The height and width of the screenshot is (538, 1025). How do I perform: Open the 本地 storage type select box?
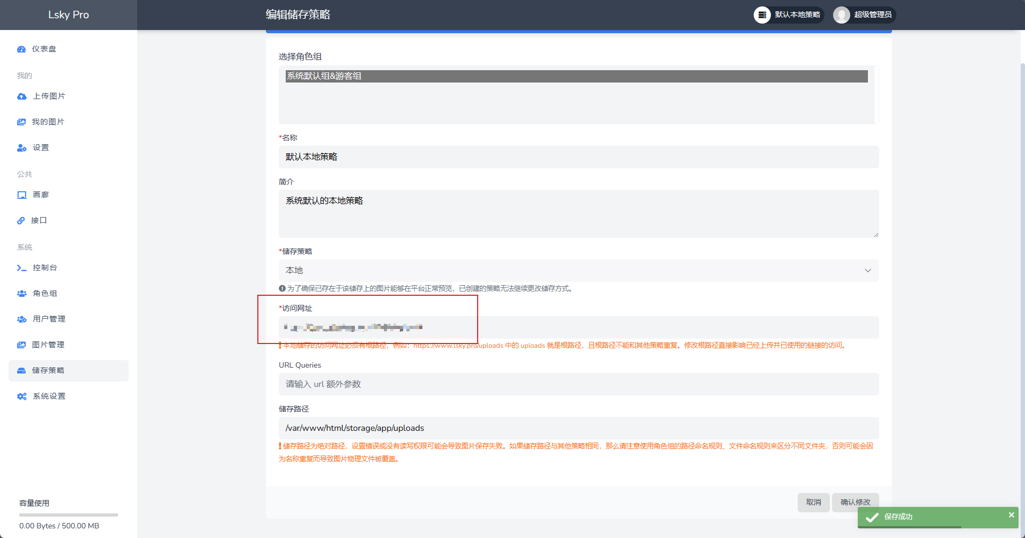[x=578, y=271]
